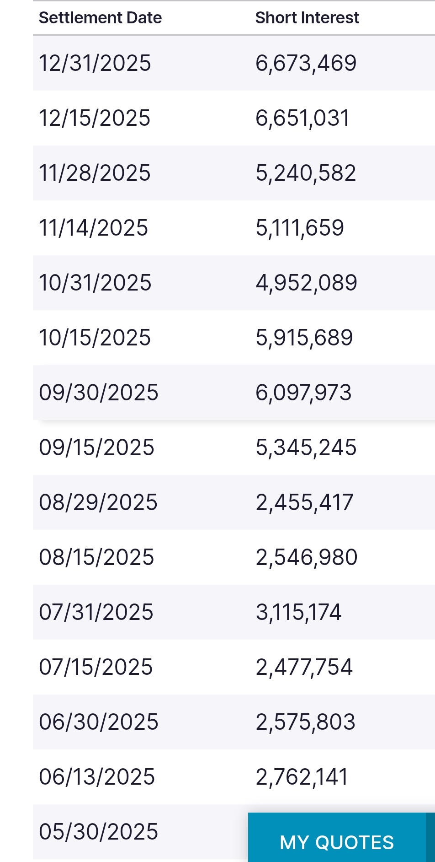The height and width of the screenshot is (862, 435).
Task: Click the 05/30/2025 settlement date
Action: [x=99, y=832]
